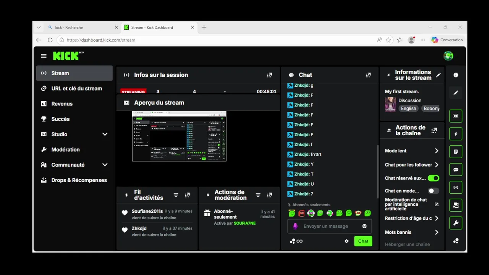This screenshot has width=489, height=275.
Task: Click the SOUFIA7NE username link
Action: [x=244, y=223]
